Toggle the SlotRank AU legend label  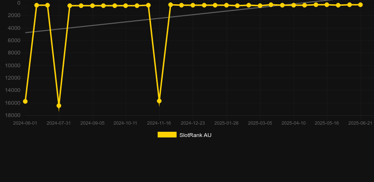tap(196, 135)
